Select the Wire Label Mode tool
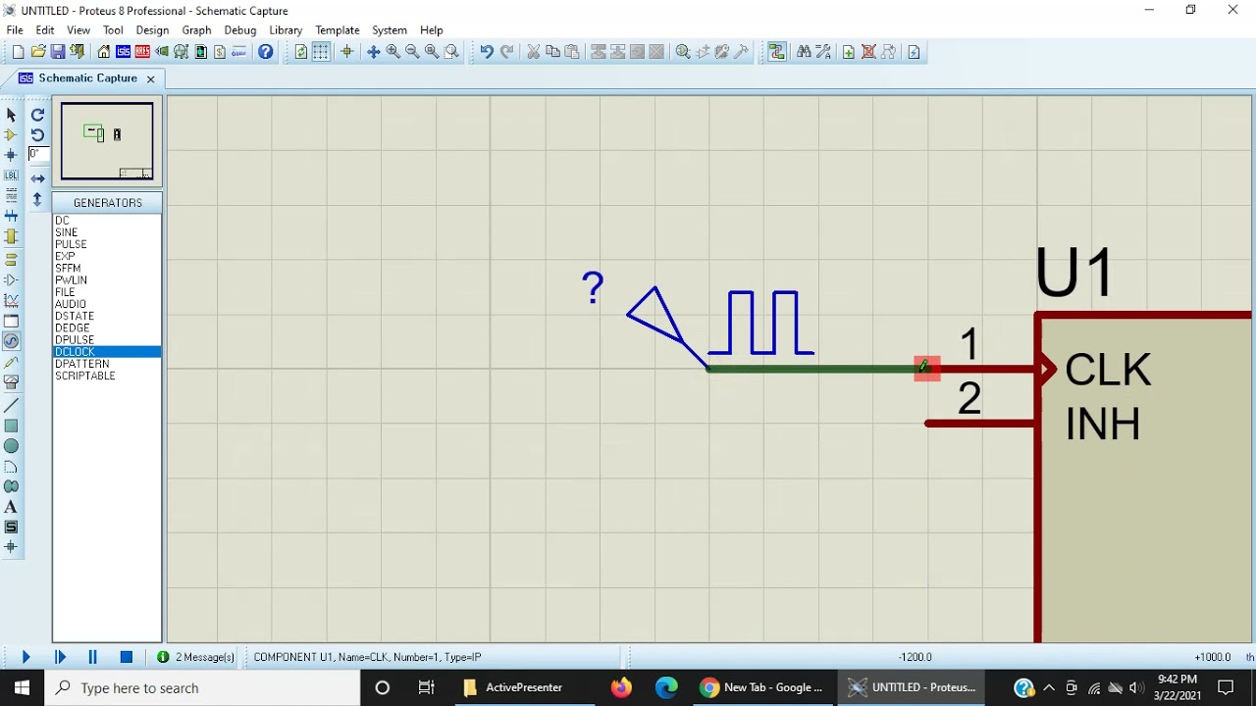Screen dimensions: 1256x706 coord(11,176)
